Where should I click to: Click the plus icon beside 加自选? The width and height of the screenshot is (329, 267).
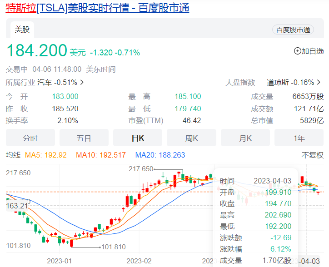click(x=297, y=51)
